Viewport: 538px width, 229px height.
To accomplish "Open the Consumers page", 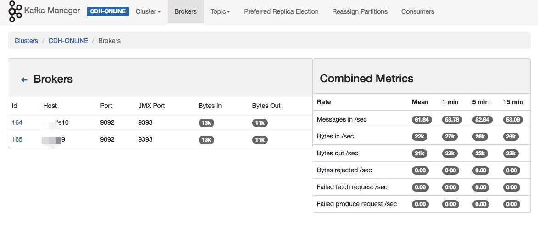I will point(417,11).
